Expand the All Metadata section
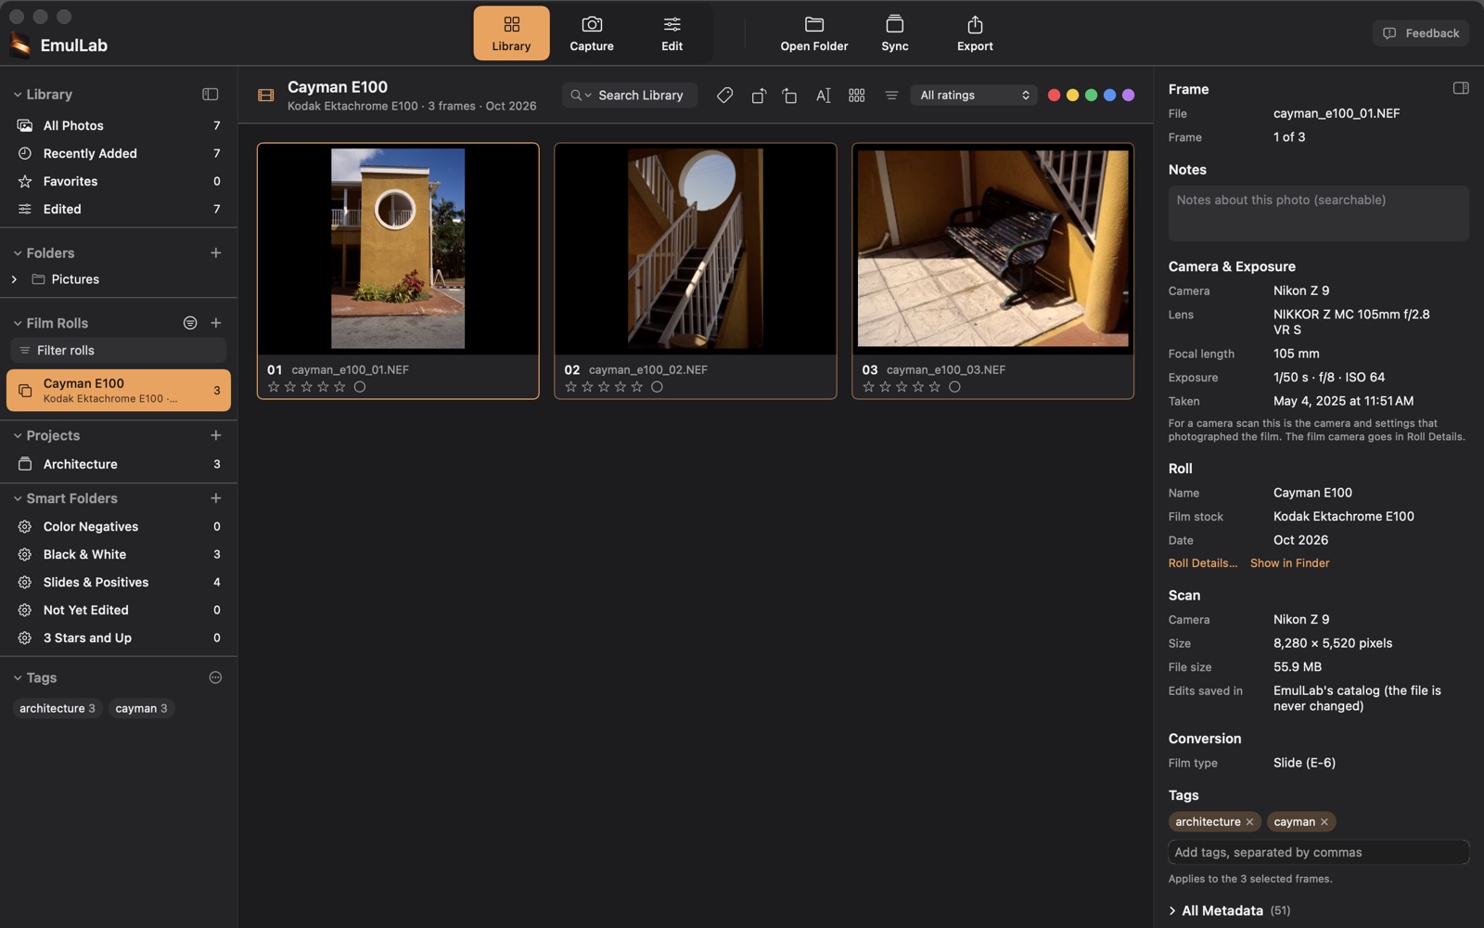Screen dimensions: 1484x928 [x=1172, y=911]
